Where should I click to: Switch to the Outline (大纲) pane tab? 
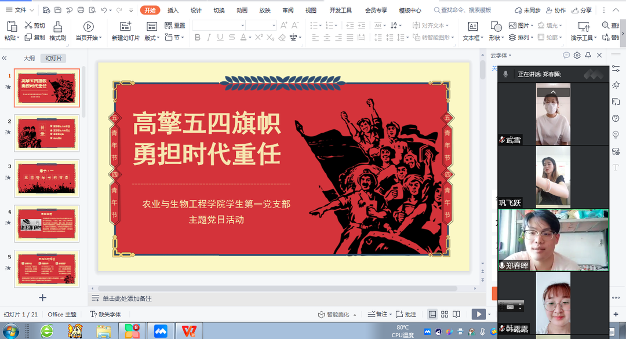pos(29,59)
